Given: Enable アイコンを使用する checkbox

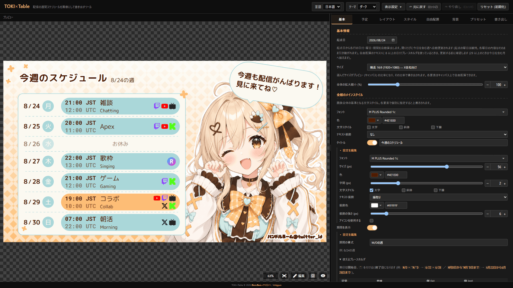Looking at the screenshot, I should 372,221.
